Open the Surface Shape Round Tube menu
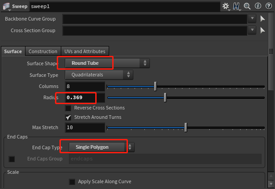The width and height of the screenshot is (275, 189). coord(107,63)
